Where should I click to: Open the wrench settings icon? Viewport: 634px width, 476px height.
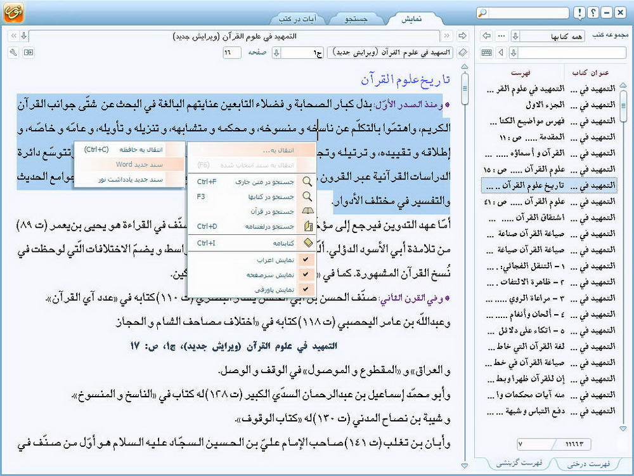click(x=13, y=53)
